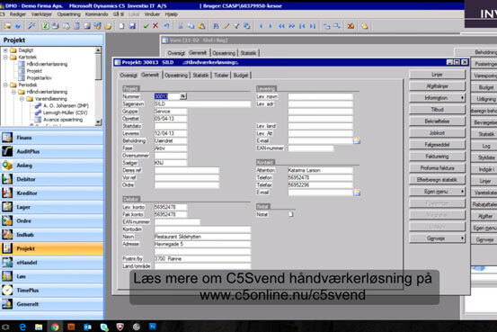Save record using floppy disk icon
This screenshot has height=332, width=497.
click(132, 26)
